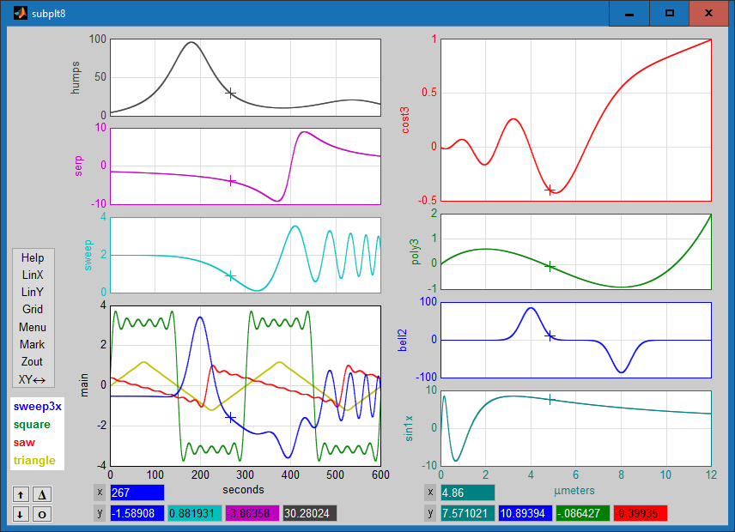The width and height of the screenshot is (735, 532).
Task: Click the cursor cross on cost3 plot
Action: tap(550, 190)
